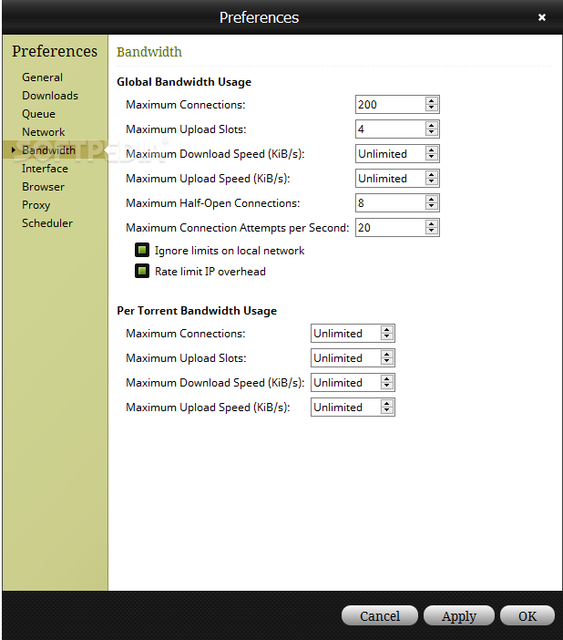Open the Scheduler preferences page
This screenshot has width=563, height=640.
[x=47, y=223]
